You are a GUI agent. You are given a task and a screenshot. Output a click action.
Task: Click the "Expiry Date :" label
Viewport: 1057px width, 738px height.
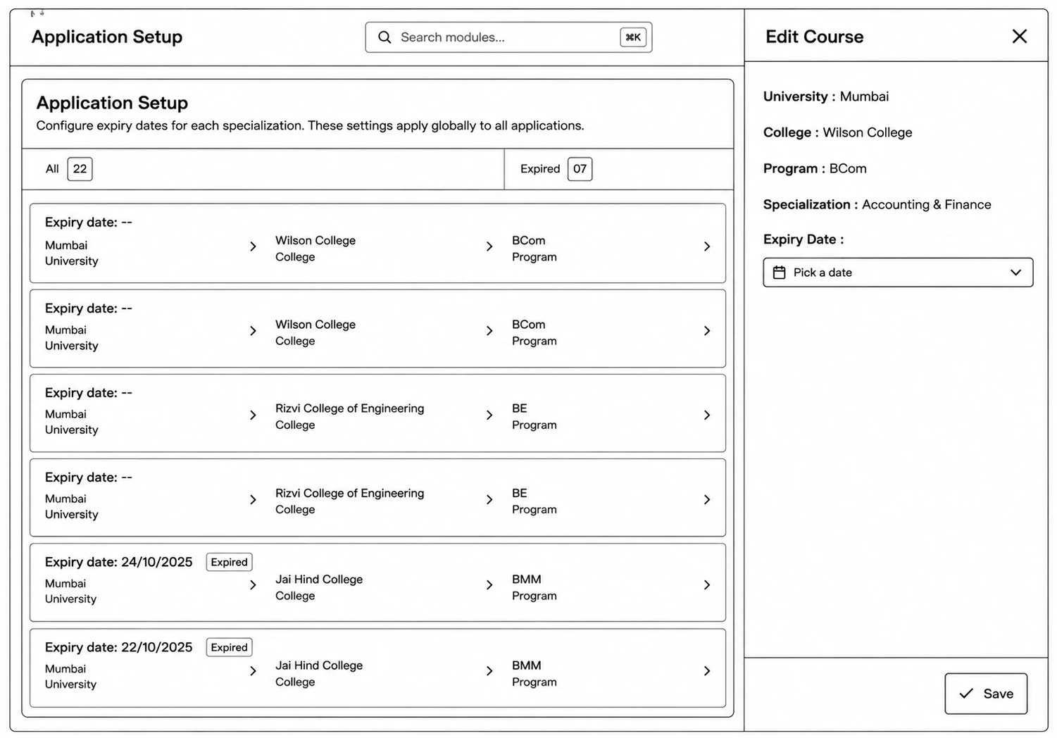[803, 239]
